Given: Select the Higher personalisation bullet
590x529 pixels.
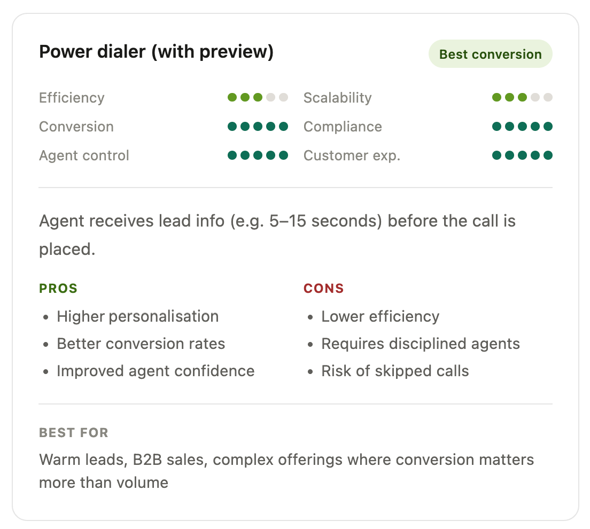Looking at the screenshot, I should (138, 316).
